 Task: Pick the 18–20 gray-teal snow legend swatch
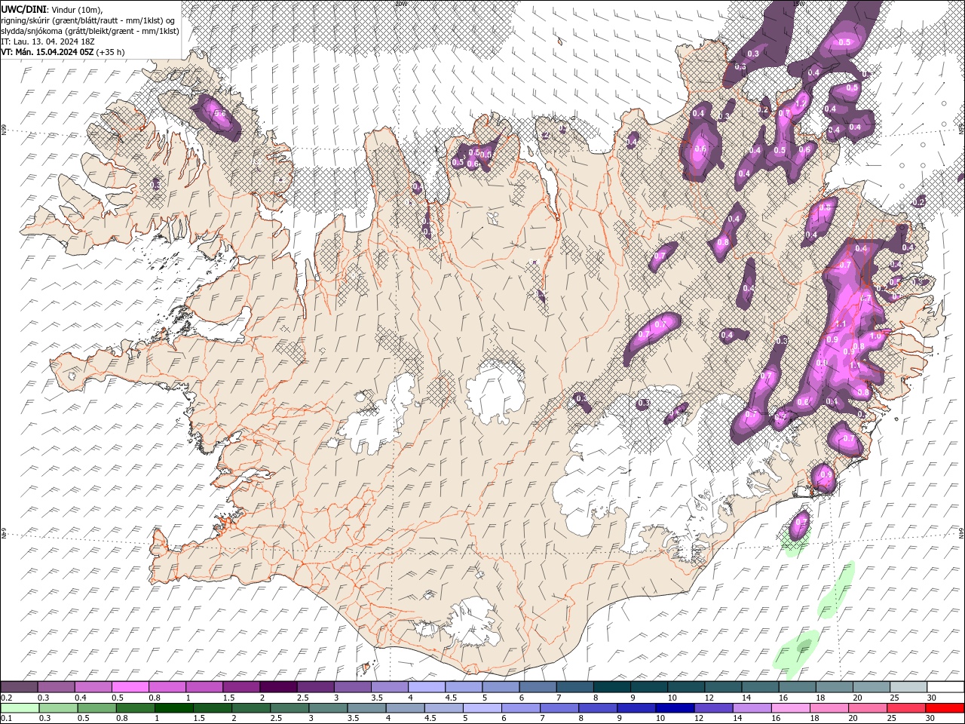[x=834, y=686]
